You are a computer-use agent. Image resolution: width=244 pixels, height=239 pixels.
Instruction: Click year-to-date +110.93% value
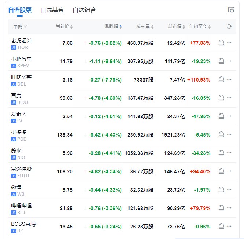click(x=199, y=80)
